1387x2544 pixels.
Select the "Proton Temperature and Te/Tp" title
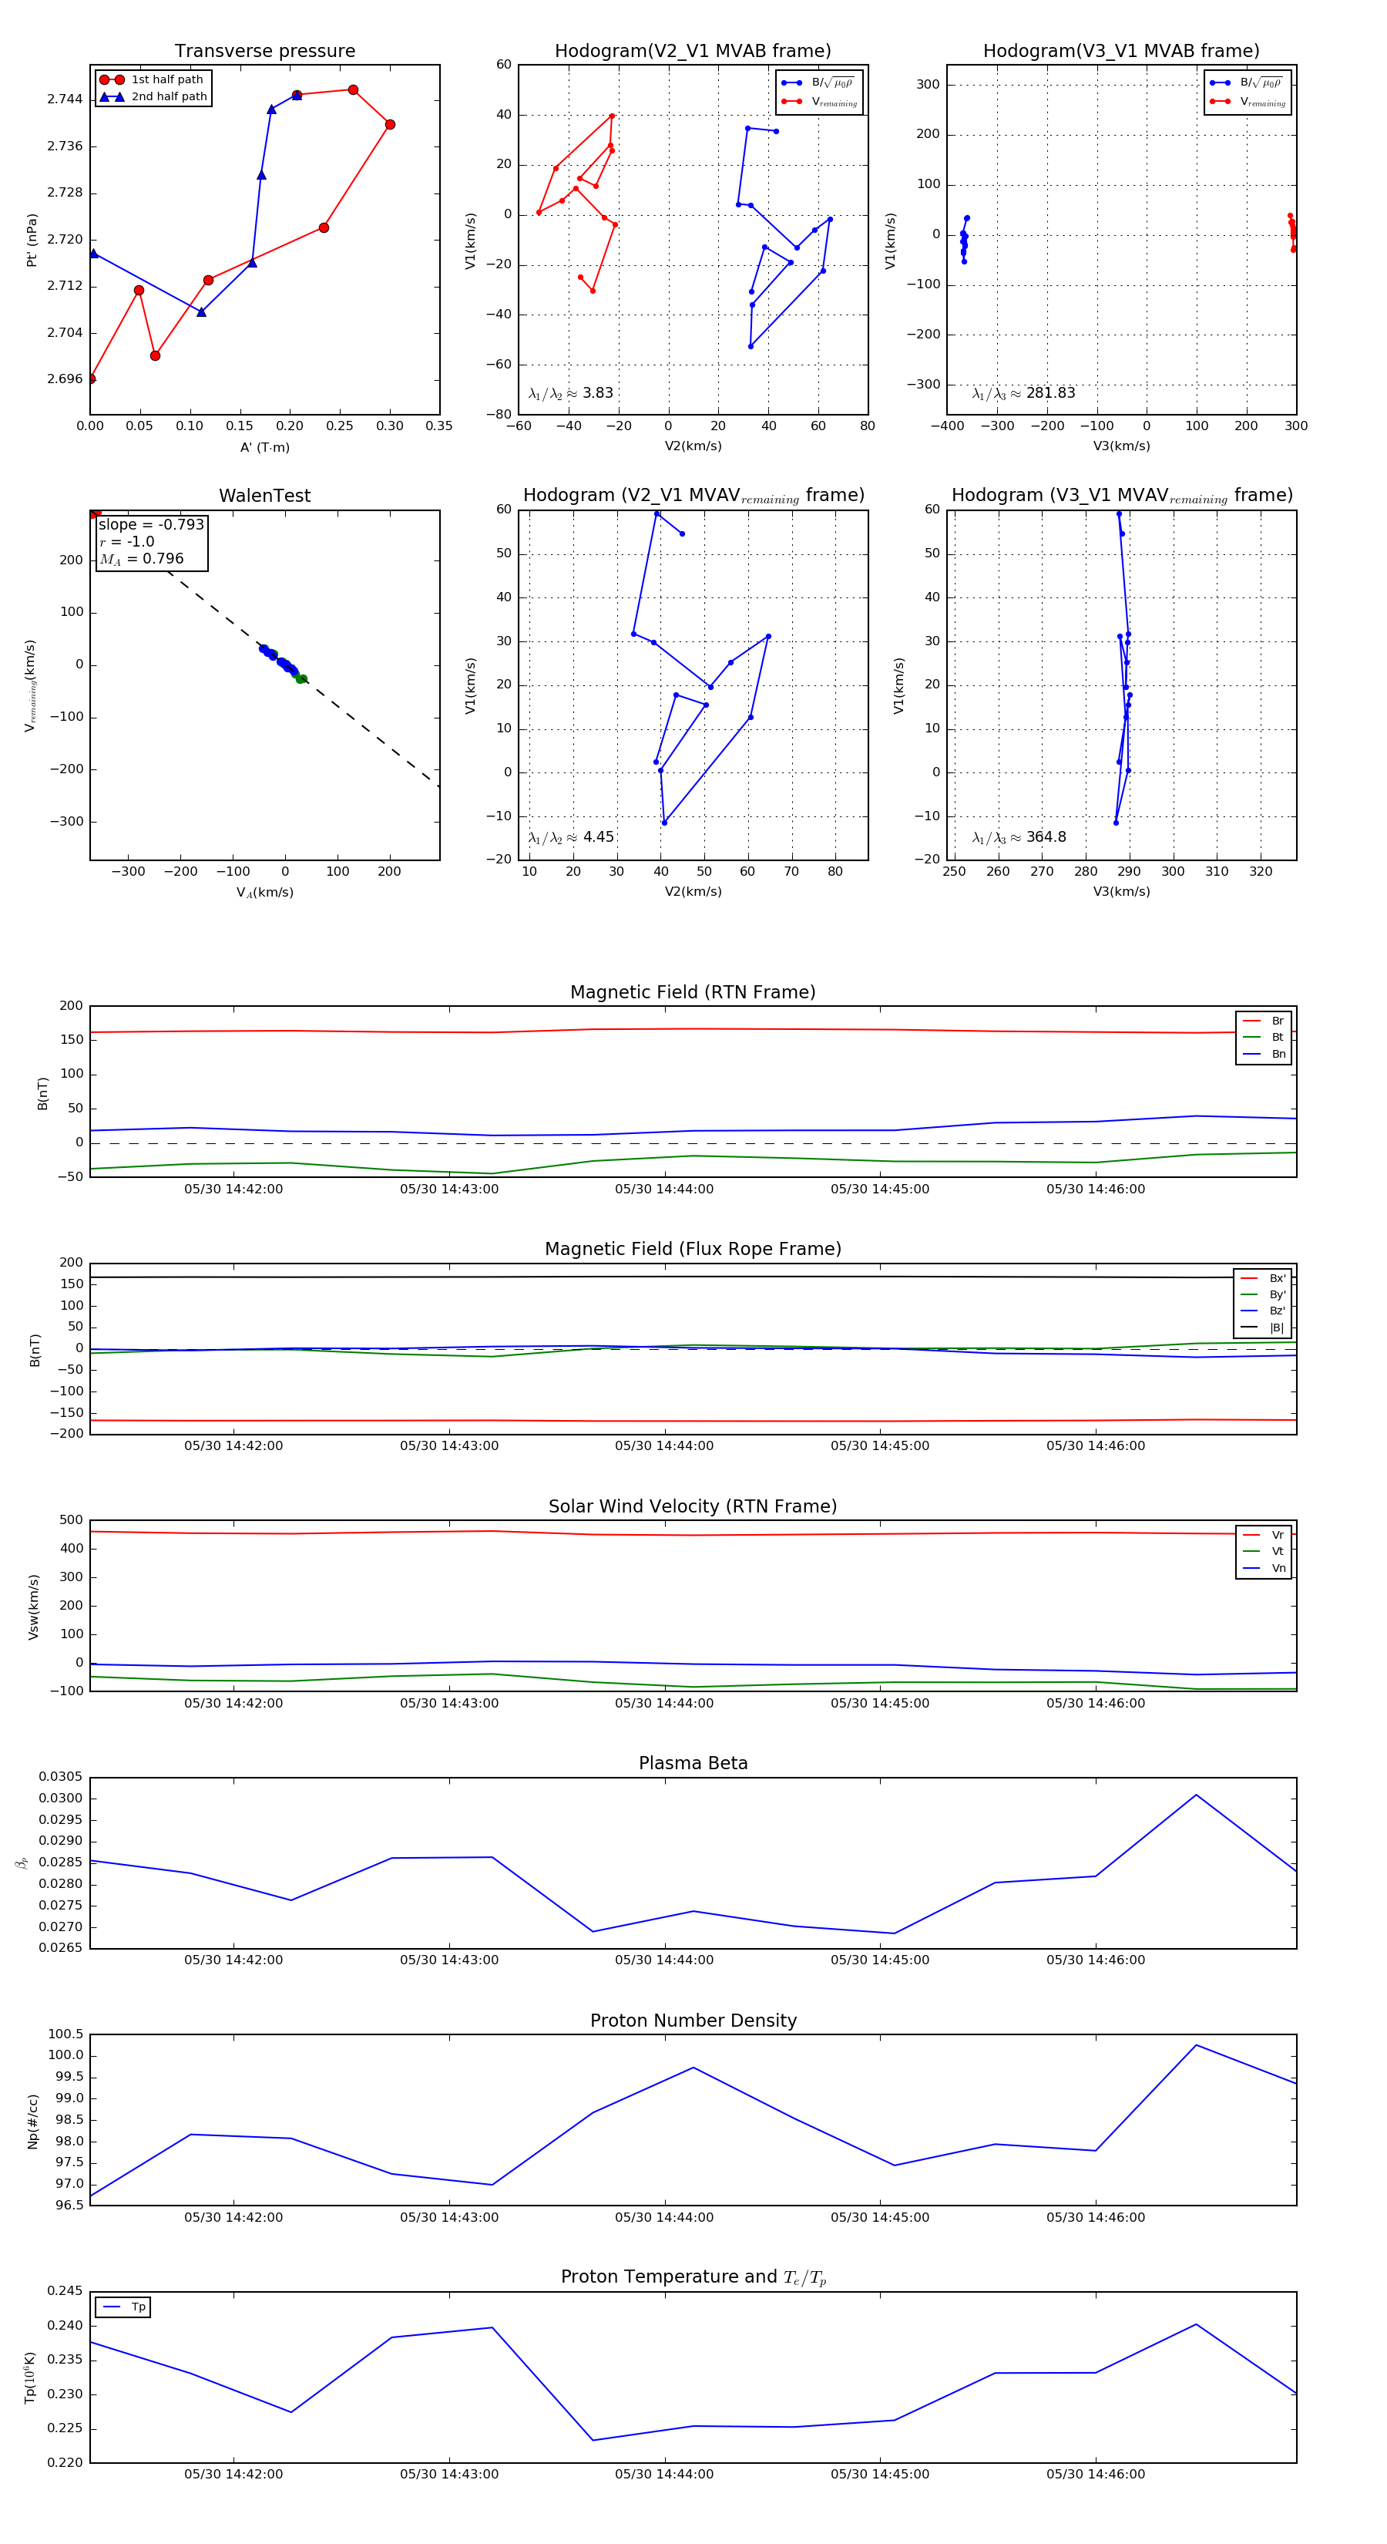[x=693, y=2277]
